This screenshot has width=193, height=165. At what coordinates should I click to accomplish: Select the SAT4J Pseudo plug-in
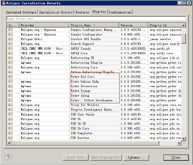80,48
